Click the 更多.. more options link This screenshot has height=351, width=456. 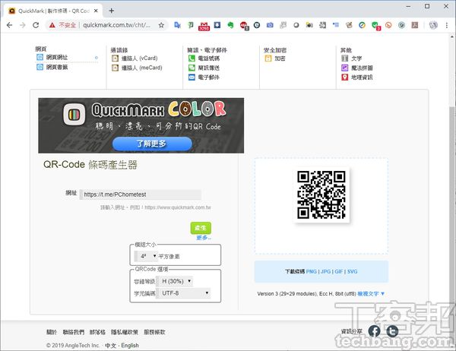click(x=204, y=238)
